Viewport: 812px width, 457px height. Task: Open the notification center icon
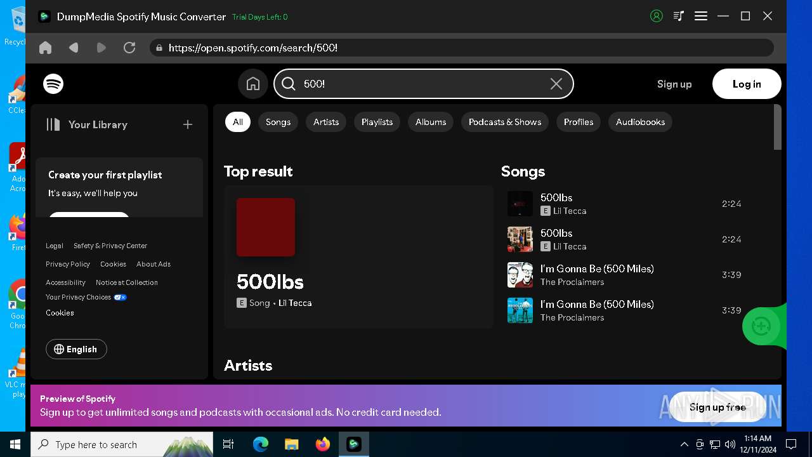coord(791,444)
